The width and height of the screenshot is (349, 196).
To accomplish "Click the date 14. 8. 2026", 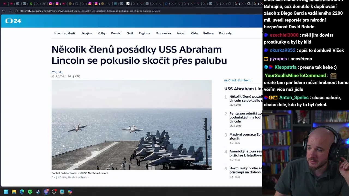I will 235,126.
